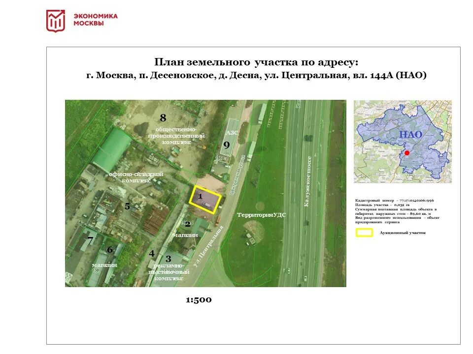Click number 6 on the aerial map

pyautogui.click(x=110, y=250)
